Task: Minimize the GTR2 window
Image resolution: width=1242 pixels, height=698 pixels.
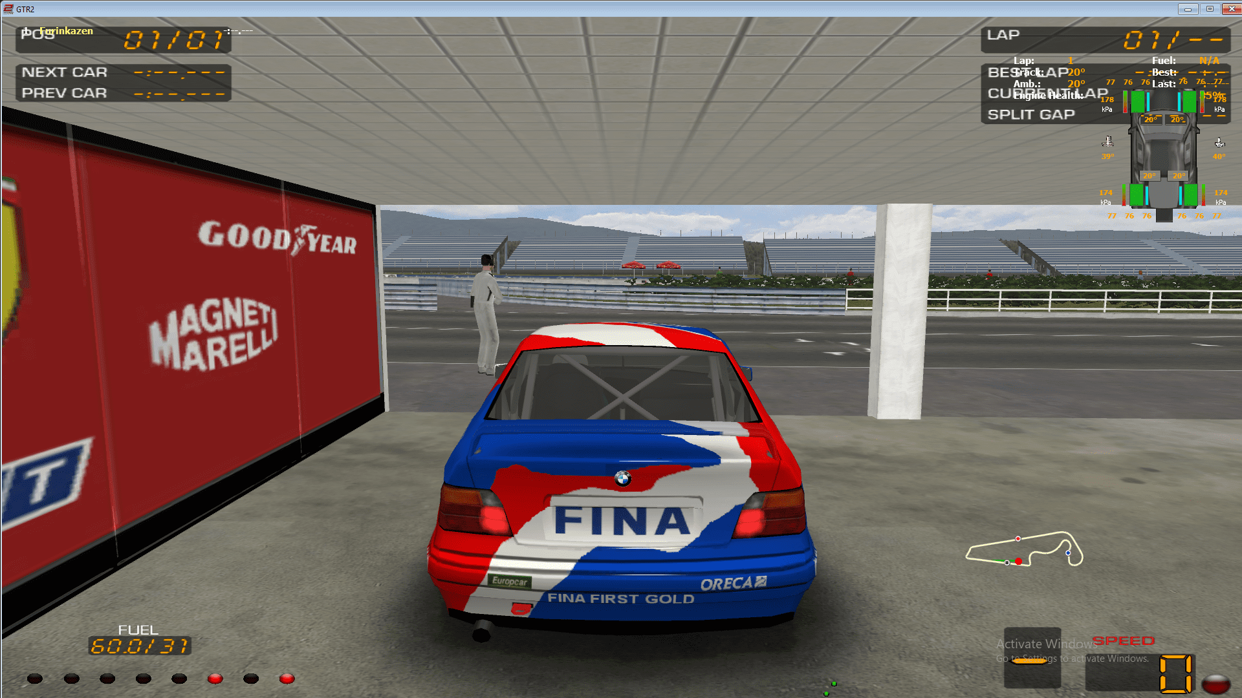Action: point(1188,9)
